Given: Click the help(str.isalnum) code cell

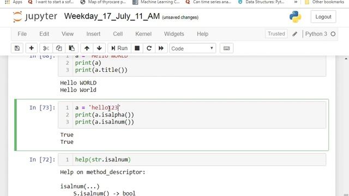Looking at the screenshot, I should coord(192,160).
